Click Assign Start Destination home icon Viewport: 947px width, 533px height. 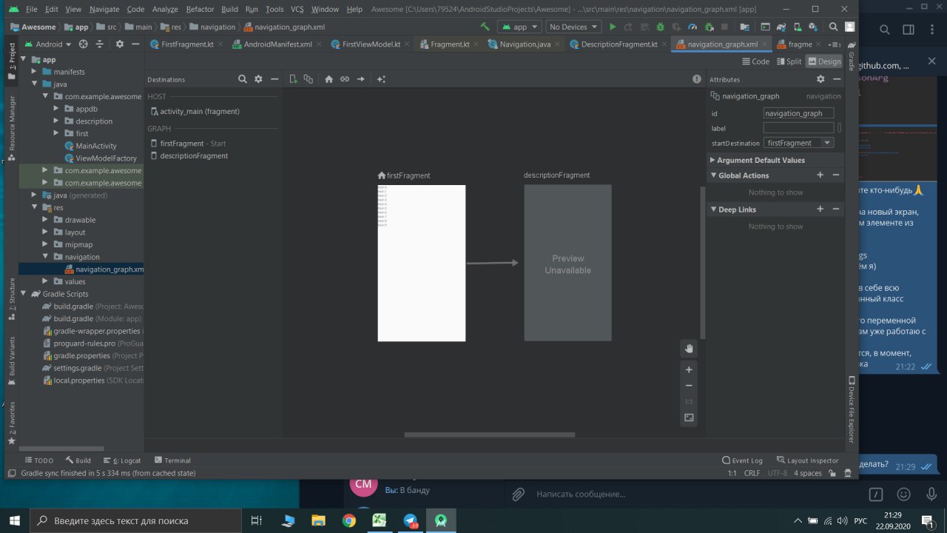[x=329, y=79]
